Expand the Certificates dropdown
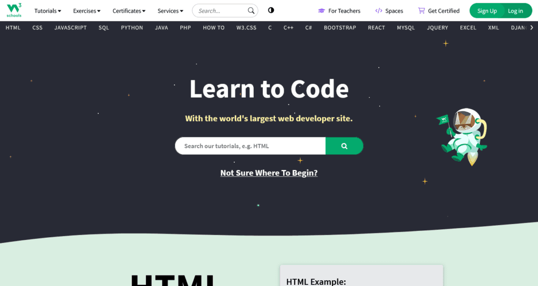The height and width of the screenshot is (286, 538). click(129, 10)
